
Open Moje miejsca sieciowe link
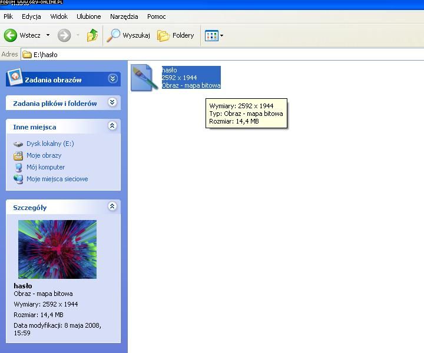tap(57, 179)
